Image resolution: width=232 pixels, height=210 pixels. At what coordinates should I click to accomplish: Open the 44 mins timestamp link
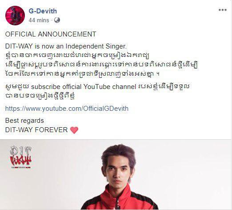click(x=39, y=20)
